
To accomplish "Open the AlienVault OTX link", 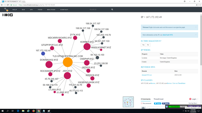I will pyautogui.click(x=168, y=35).
